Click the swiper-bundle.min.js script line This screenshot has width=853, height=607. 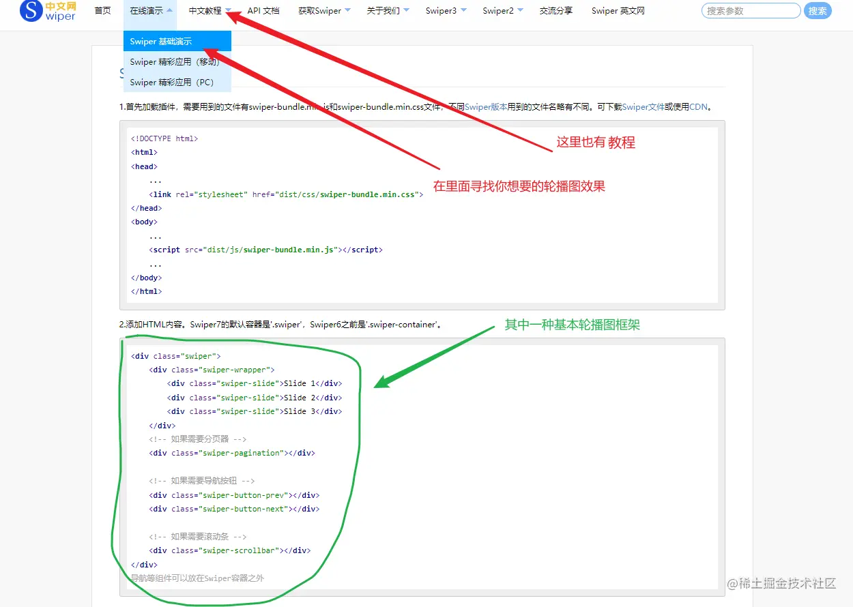pyautogui.click(x=266, y=250)
